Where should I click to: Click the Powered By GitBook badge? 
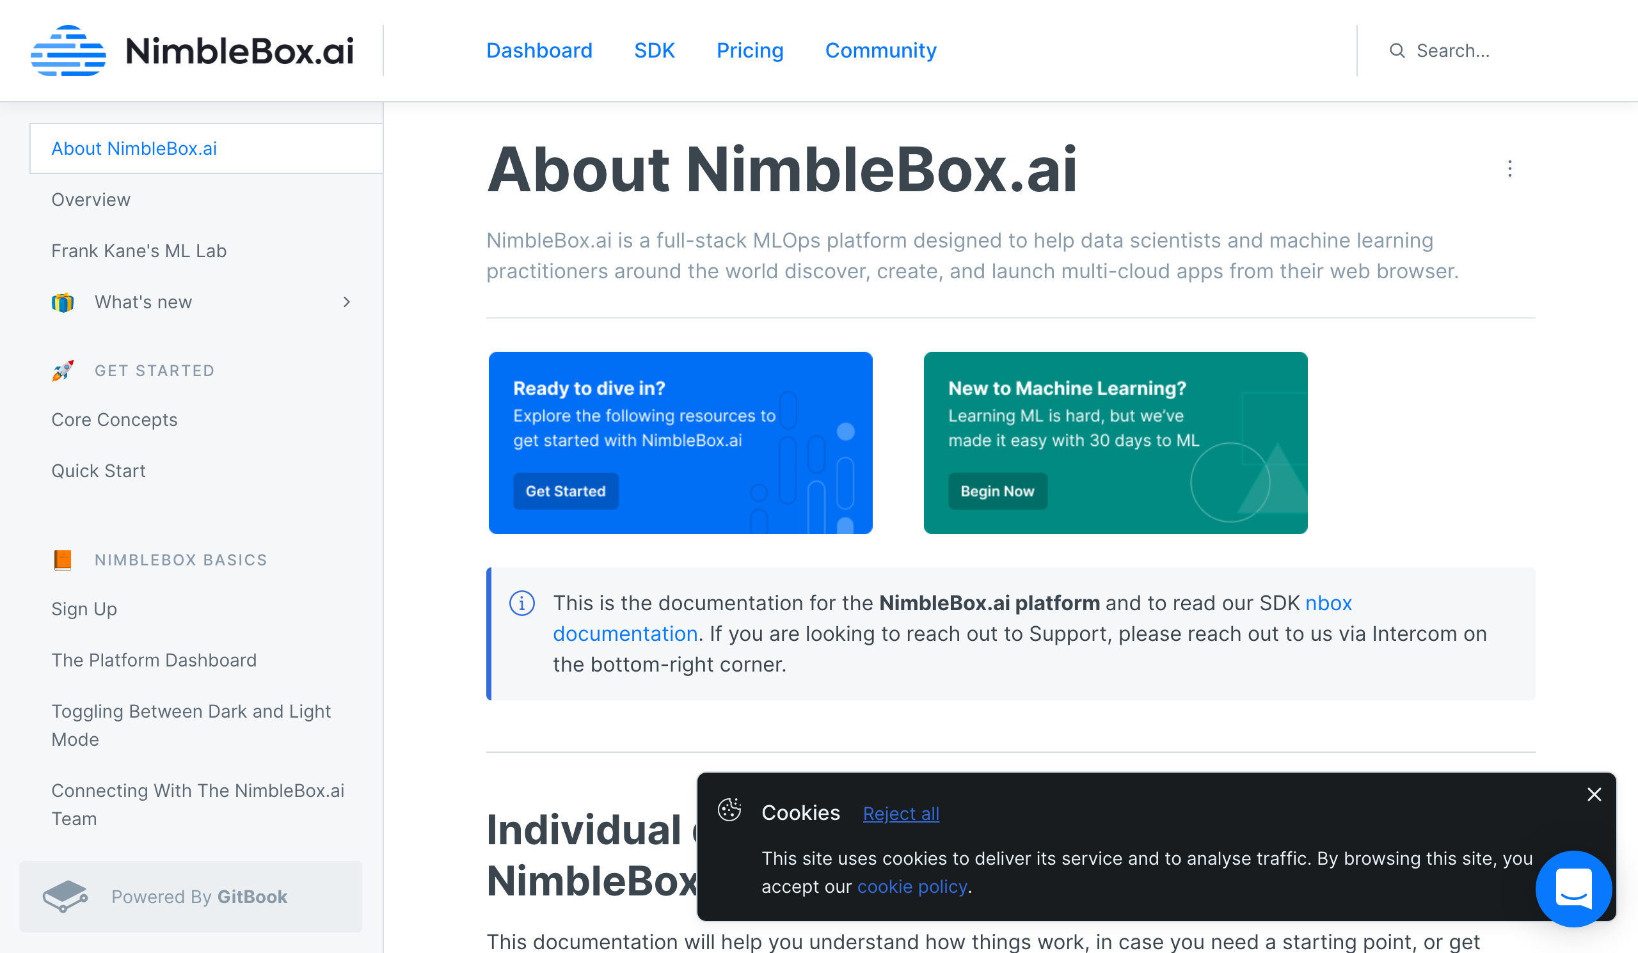tap(191, 897)
